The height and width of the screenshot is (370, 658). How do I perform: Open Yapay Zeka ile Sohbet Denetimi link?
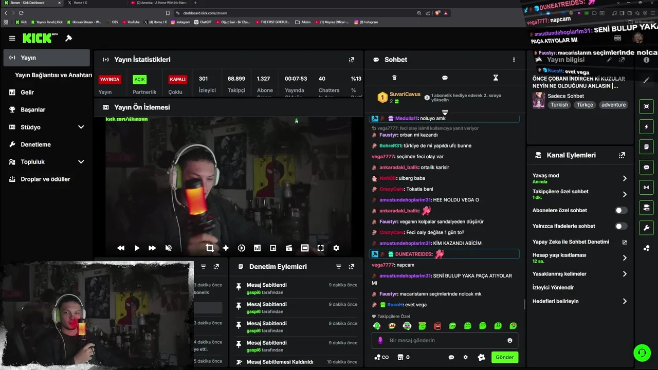[580, 242]
